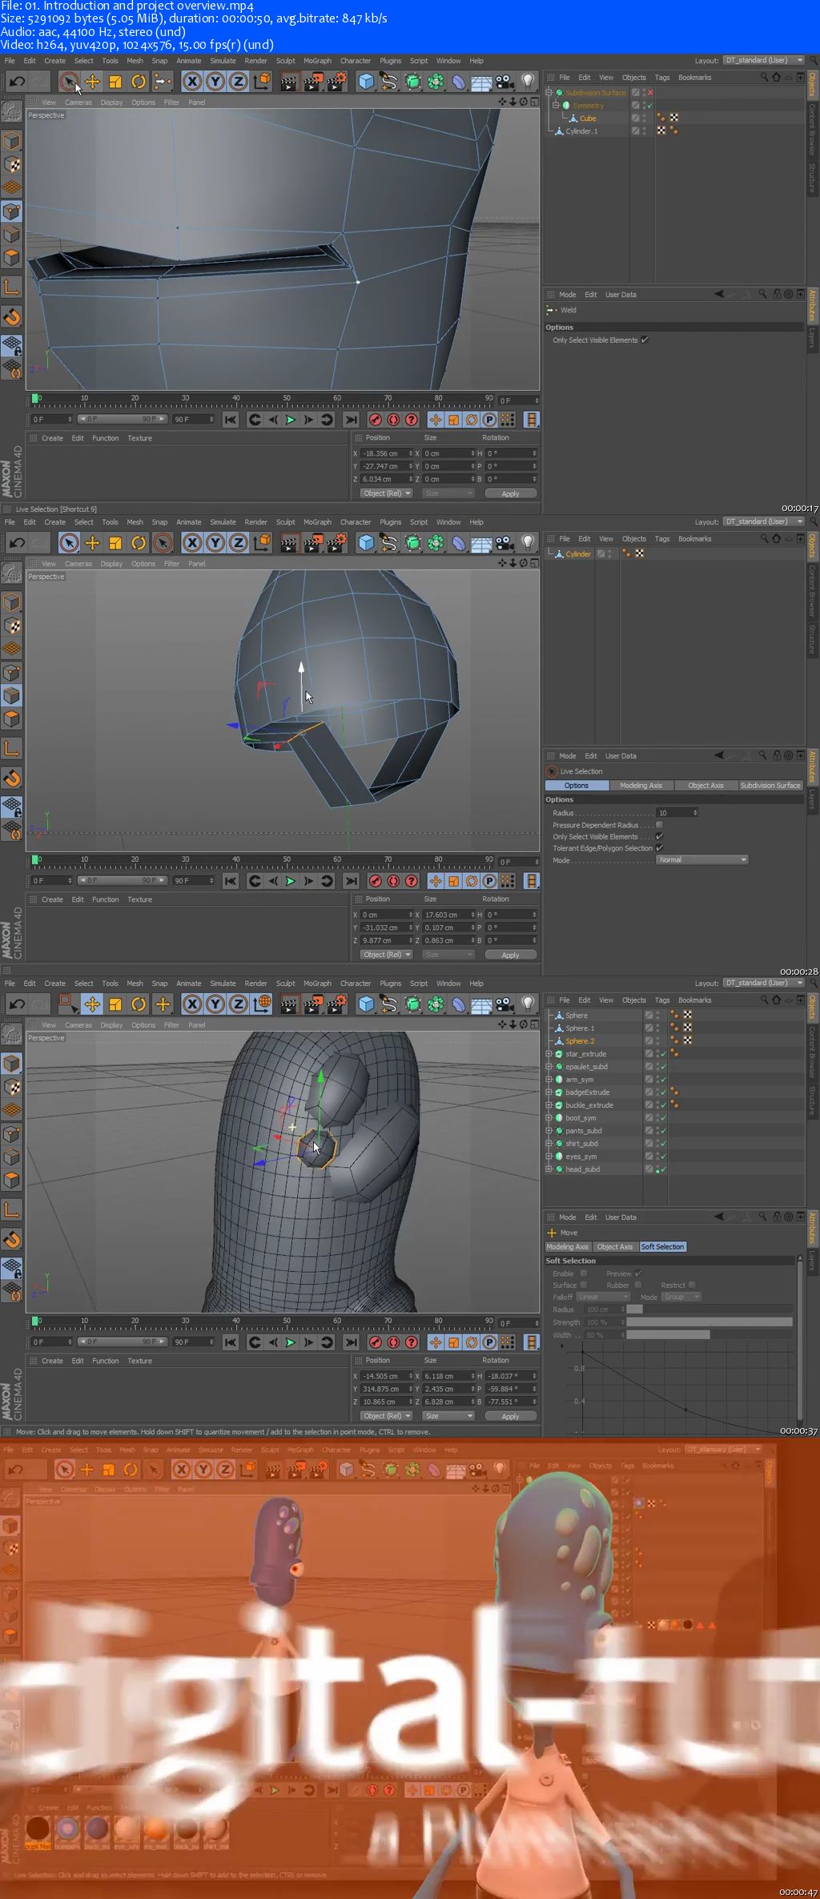Click Enable Axis icon in 00:00:28 frame palette

pyautogui.click(x=11, y=749)
